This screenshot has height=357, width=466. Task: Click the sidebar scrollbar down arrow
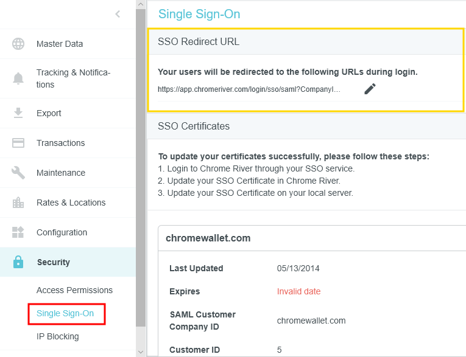[141, 352]
